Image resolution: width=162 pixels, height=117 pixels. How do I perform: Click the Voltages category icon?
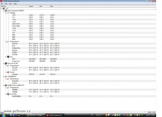8,13
